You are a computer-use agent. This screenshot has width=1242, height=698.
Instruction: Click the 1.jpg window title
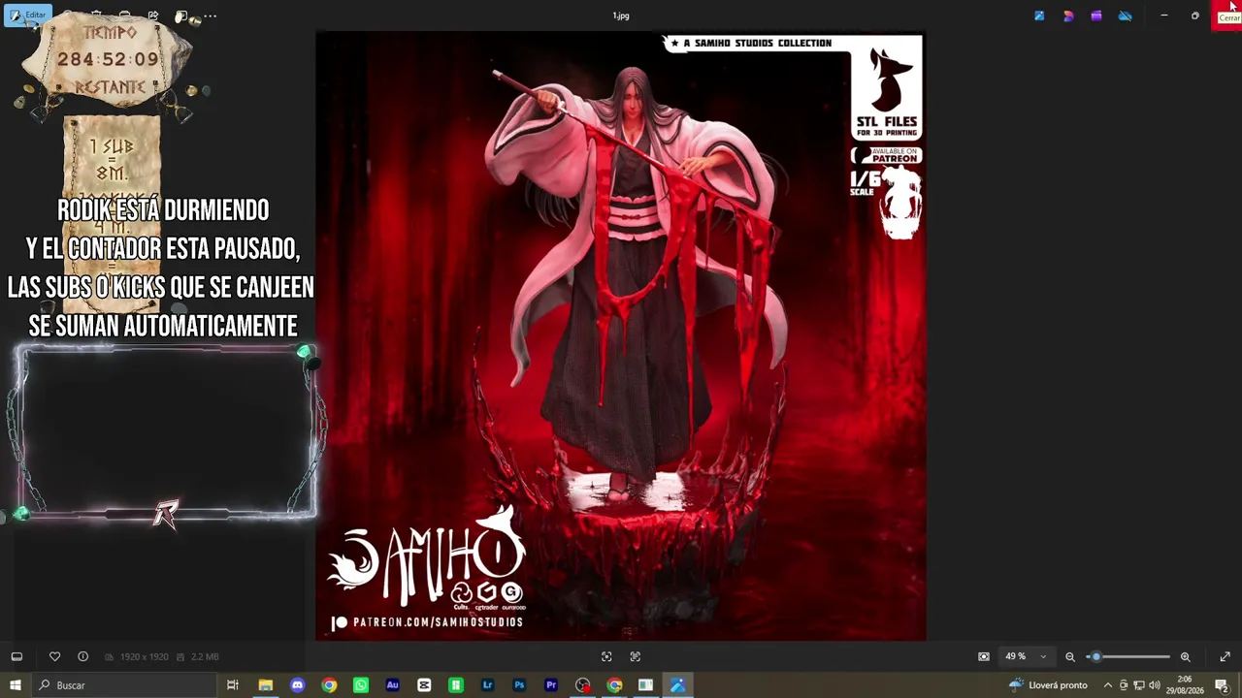[x=621, y=16]
